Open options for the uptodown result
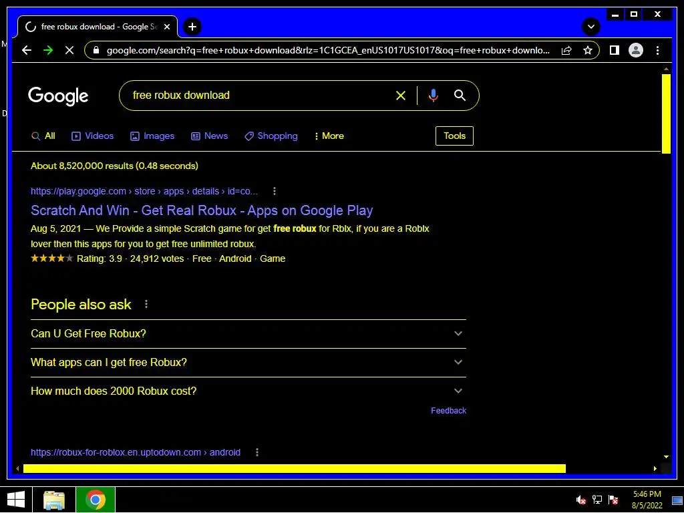684x513 pixels. pos(257,452)
